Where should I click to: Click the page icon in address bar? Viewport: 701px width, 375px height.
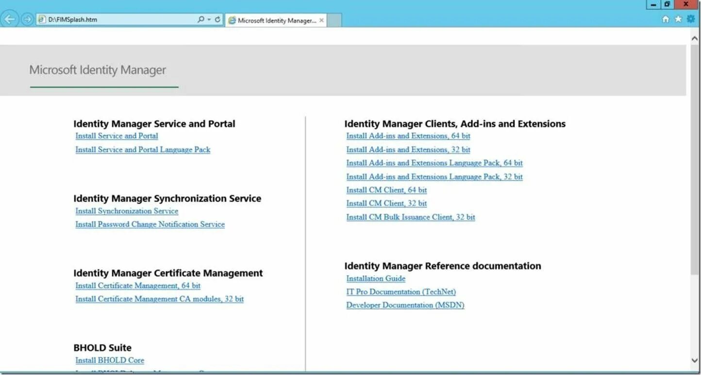tap(42, 20)
